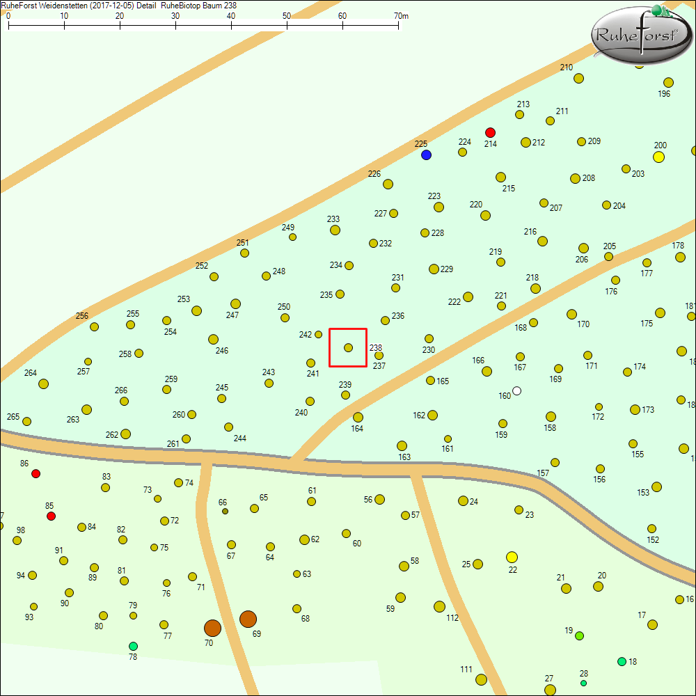Select the green tree marker 18
The height and width of the screenshot is (696, 696).
tap(622, 661)
